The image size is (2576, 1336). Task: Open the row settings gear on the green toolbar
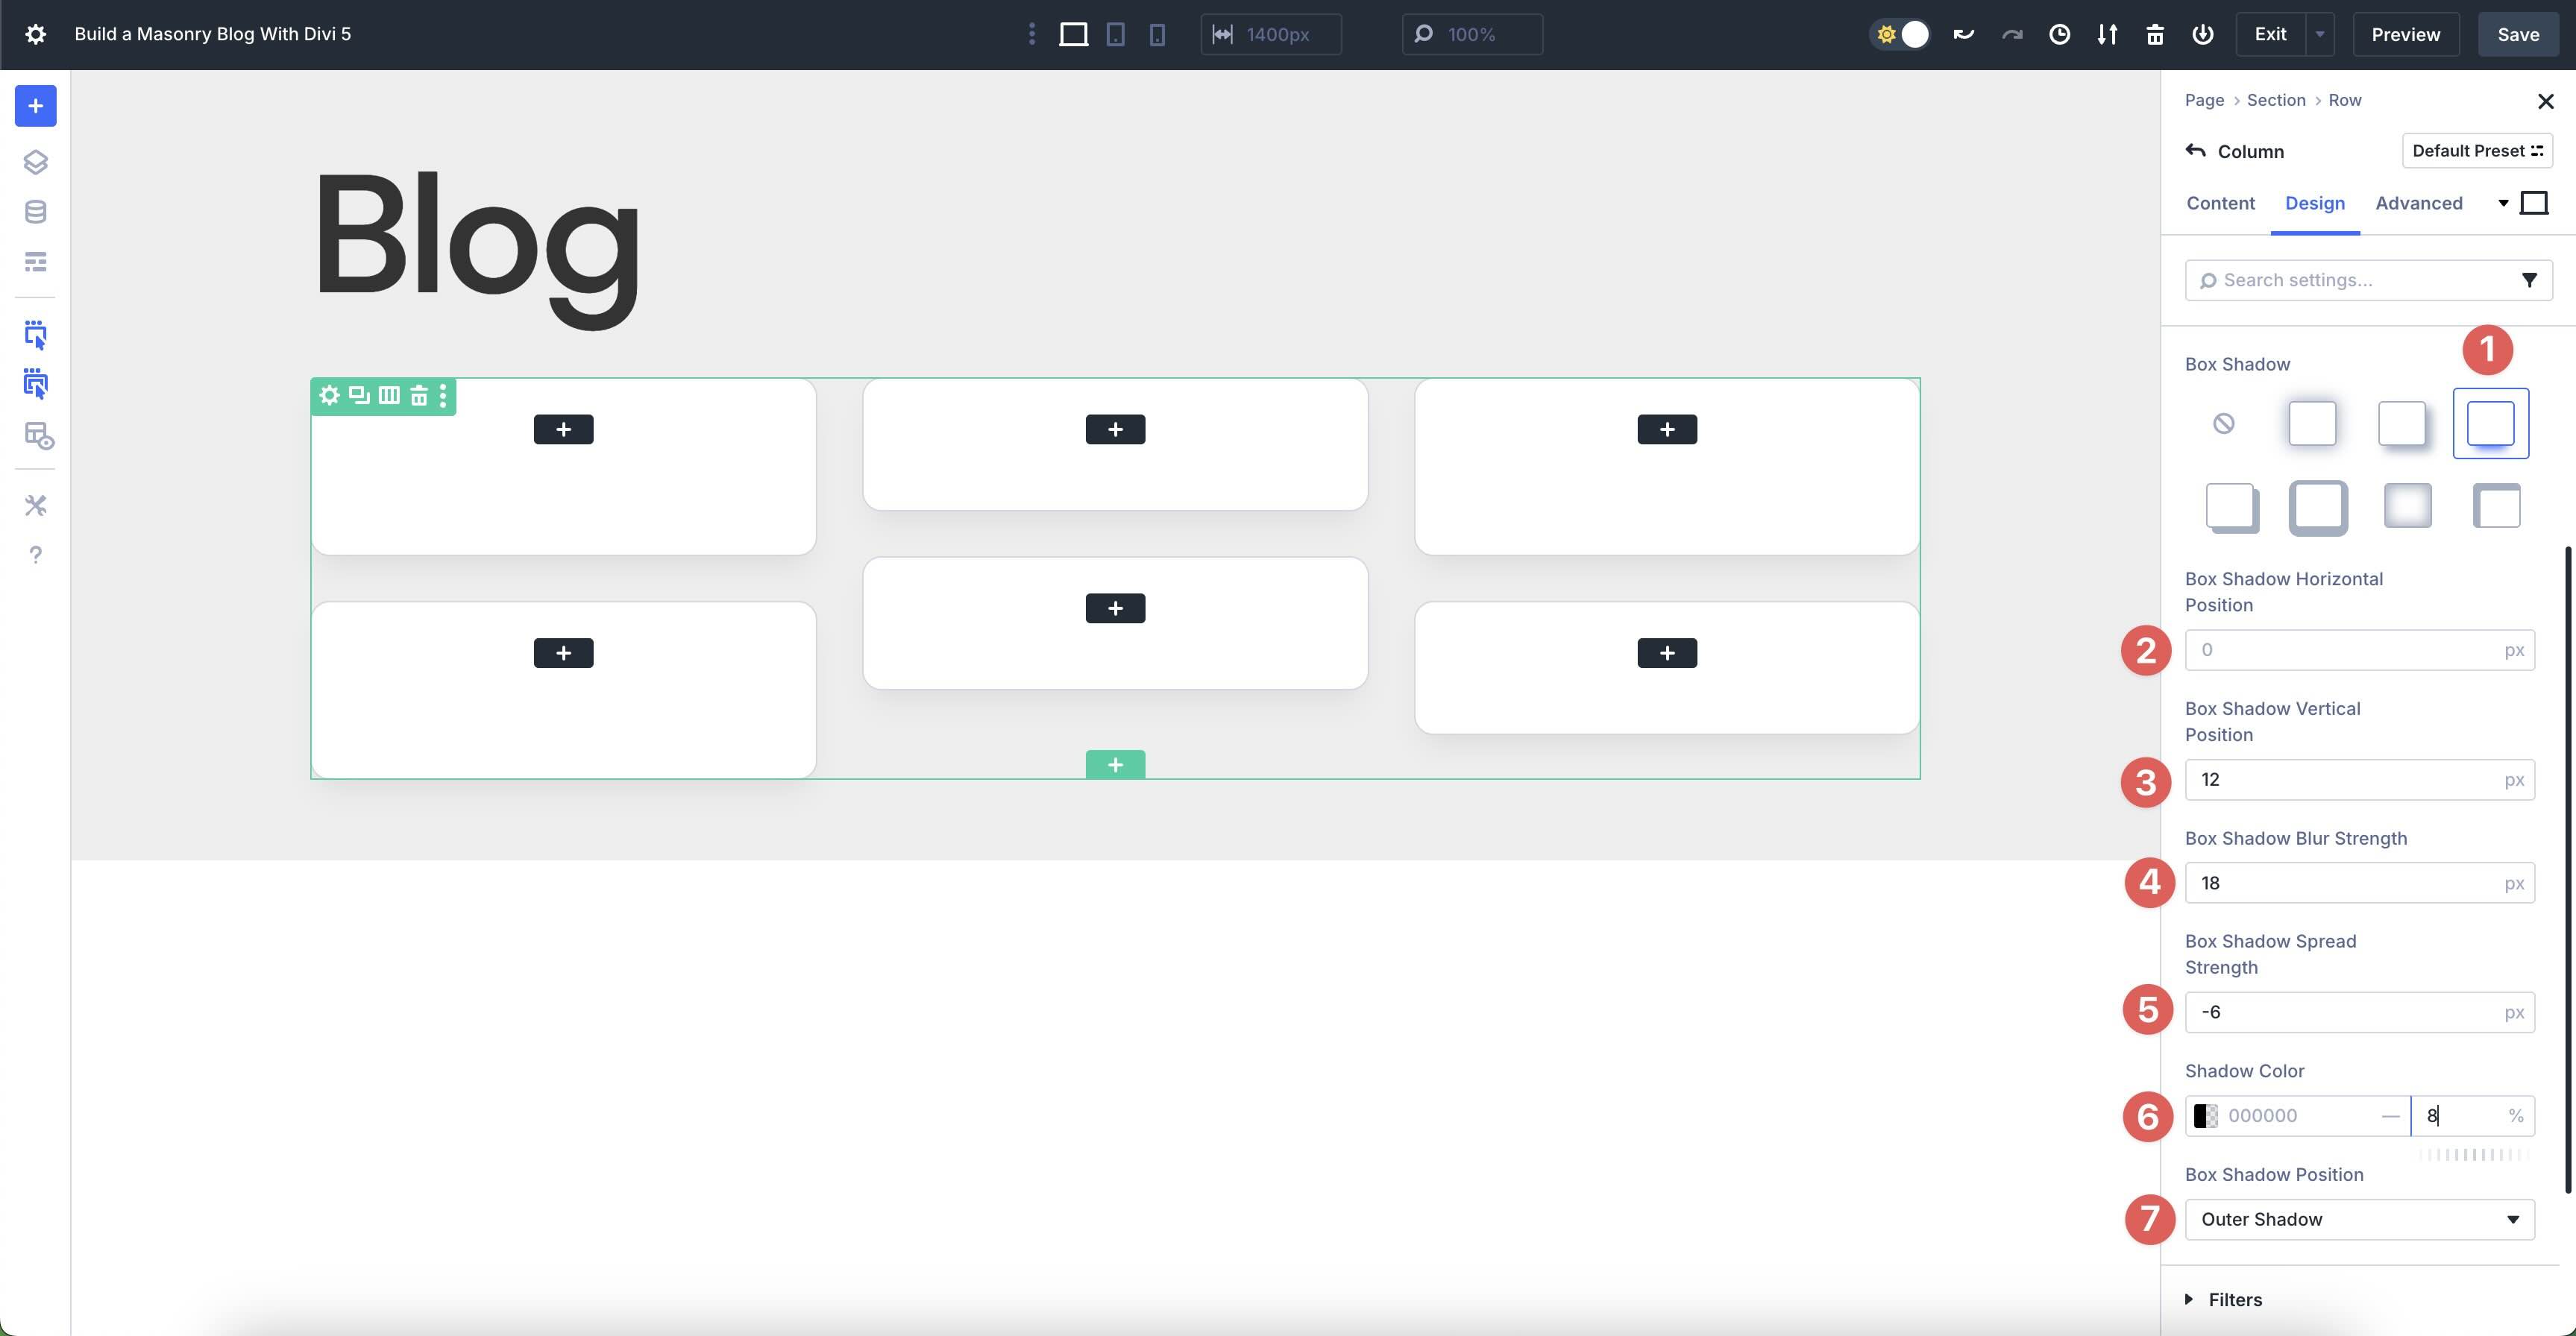(x=330, y=396)
